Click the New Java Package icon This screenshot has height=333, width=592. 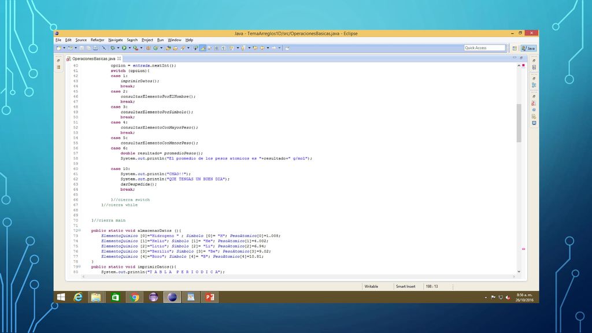coord(148,48)
